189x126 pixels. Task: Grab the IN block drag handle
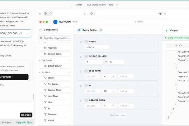[81, 86]
